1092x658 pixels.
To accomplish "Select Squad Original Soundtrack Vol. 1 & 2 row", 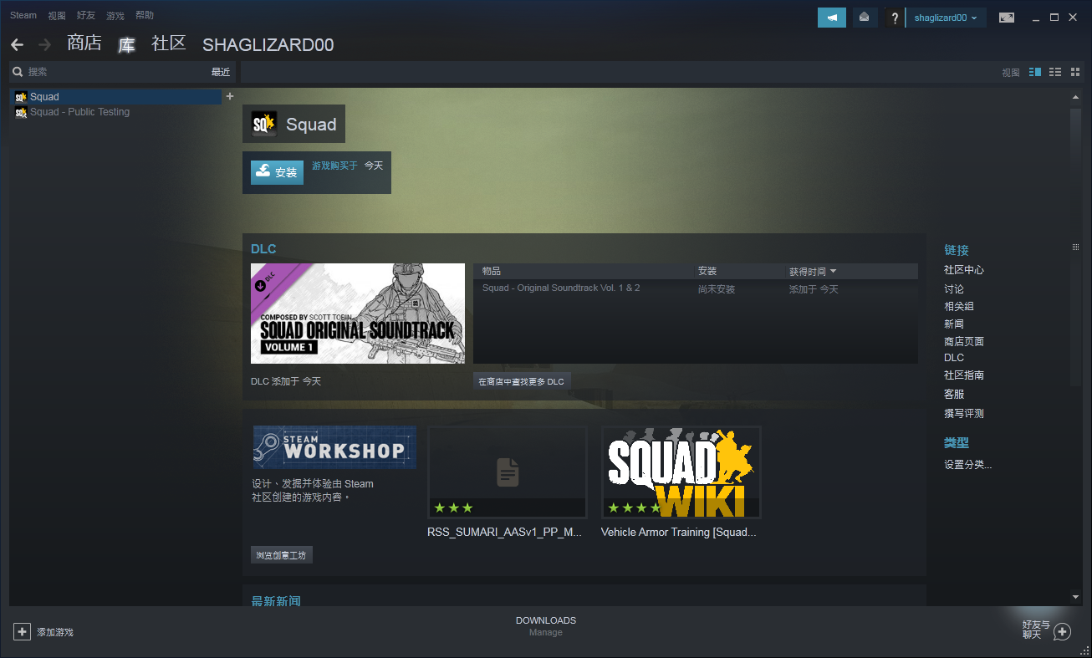I will (x=696, y=288).
